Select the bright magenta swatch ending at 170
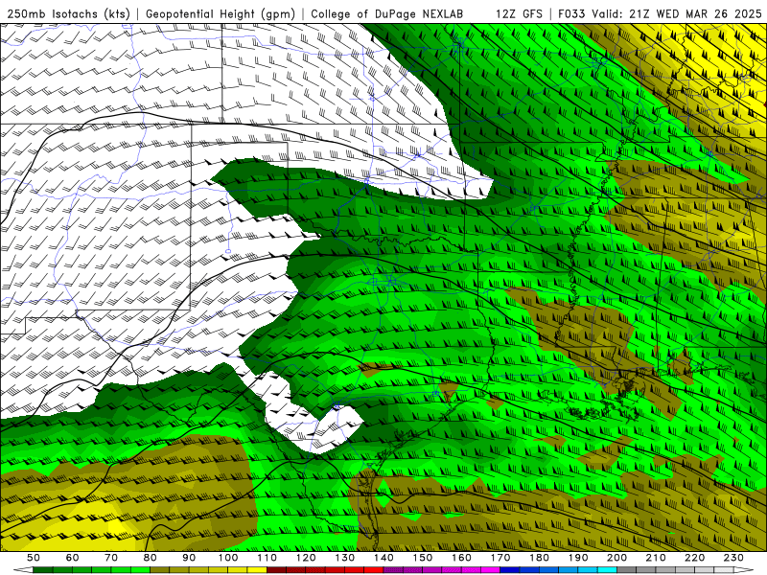The image size is (767, 575). pos(490,569)
